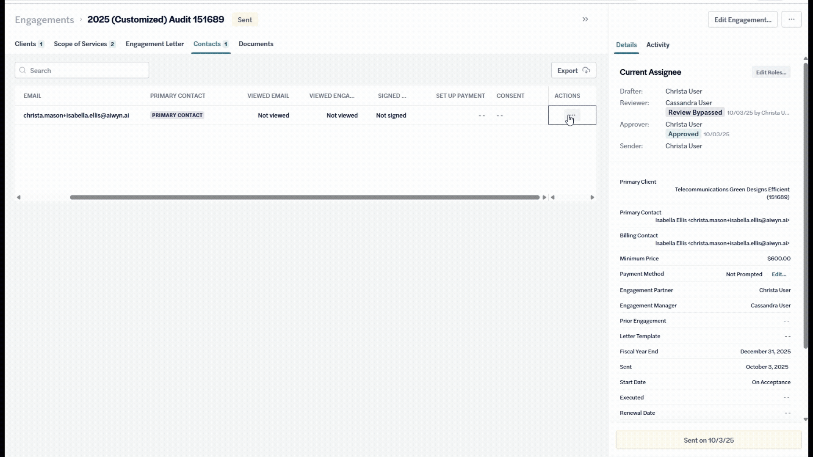Image resolution: width=813 pixels, height=457 pixels.
Task: Click the December 31, 2025 fiscal year end
Action: 765,352
